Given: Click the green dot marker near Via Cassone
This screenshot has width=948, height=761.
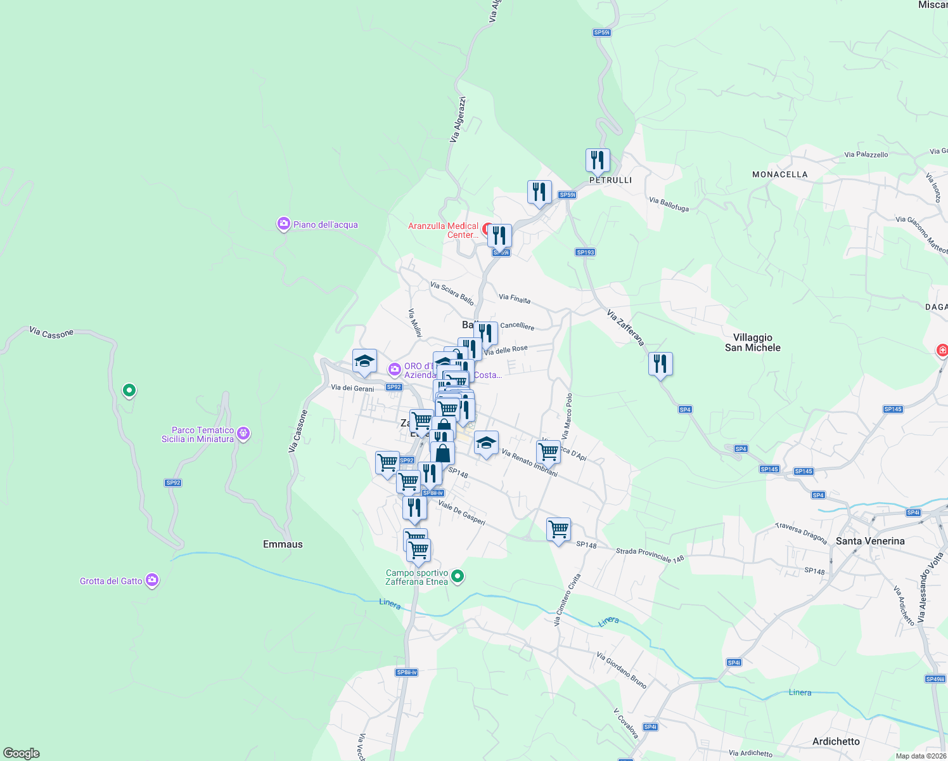Looking at the screenshot, I should click(x=129, y=391).
